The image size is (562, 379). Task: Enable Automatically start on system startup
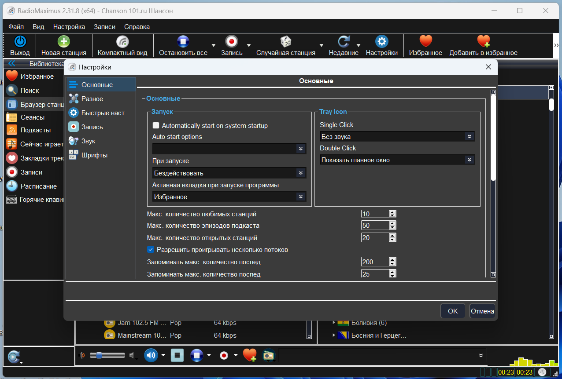(155, 126)
